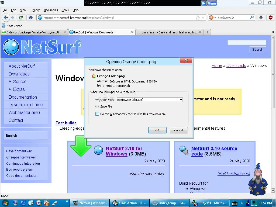Expand the quick launch overflow chevron

point(67,201)
